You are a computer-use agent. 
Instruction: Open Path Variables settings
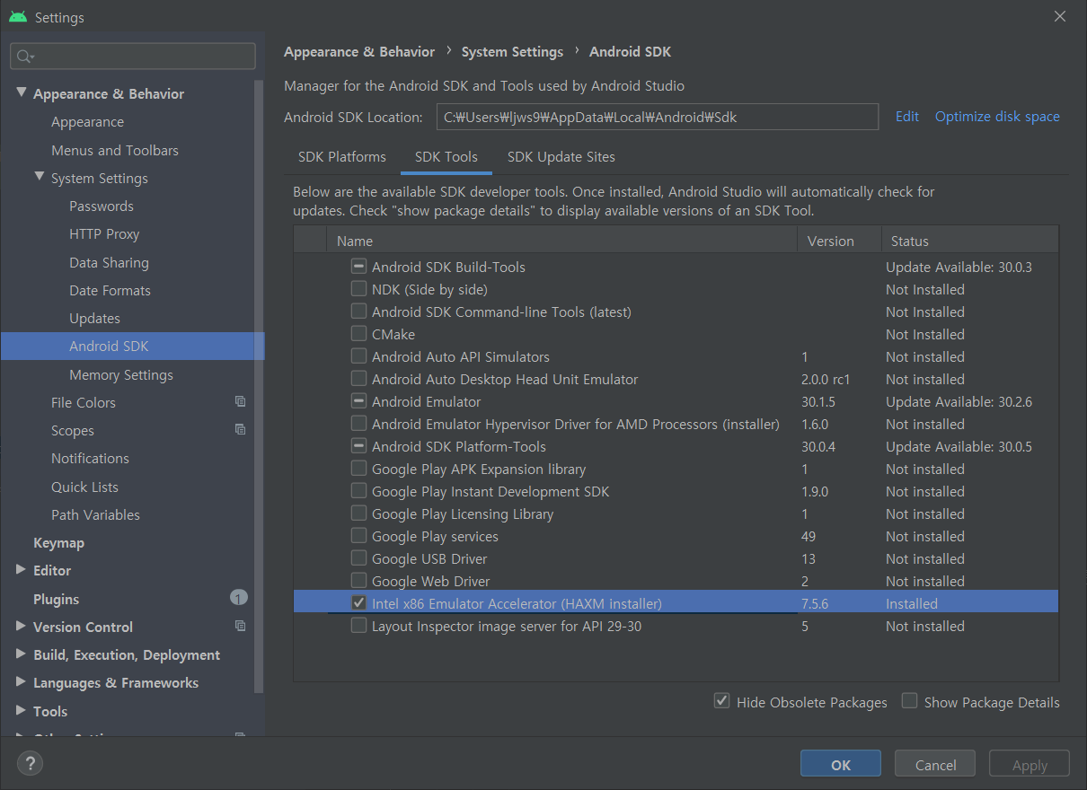[95, 514]
